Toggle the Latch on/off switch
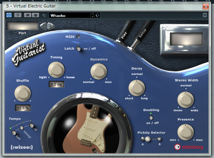Viewport: 214px width, 158px height. pos(78,49)
